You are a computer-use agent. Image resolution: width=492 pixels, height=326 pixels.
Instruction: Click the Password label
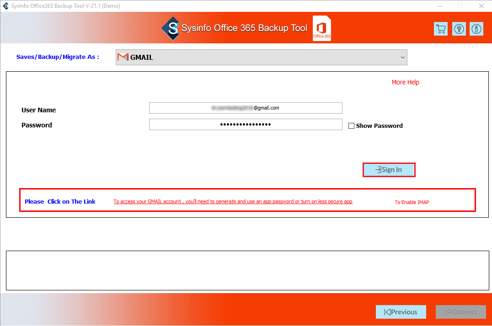37,125
